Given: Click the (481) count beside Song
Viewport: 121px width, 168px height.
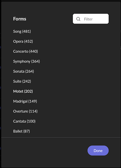Looking at the screenshot, I should [x=26, y=31].
